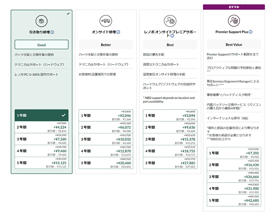This screenshot has height=219, width=277.
Task: Choose 4年間 Premier Support at +¥18,755
Action: [170, 151]
